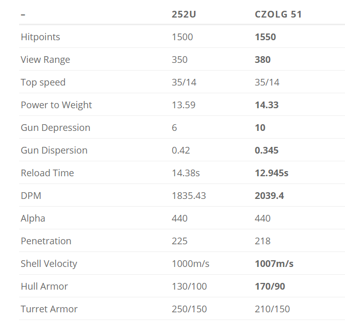Click the Gun Dispersion label
This screenshot has width=345, height=336.
tap(54, 150)
